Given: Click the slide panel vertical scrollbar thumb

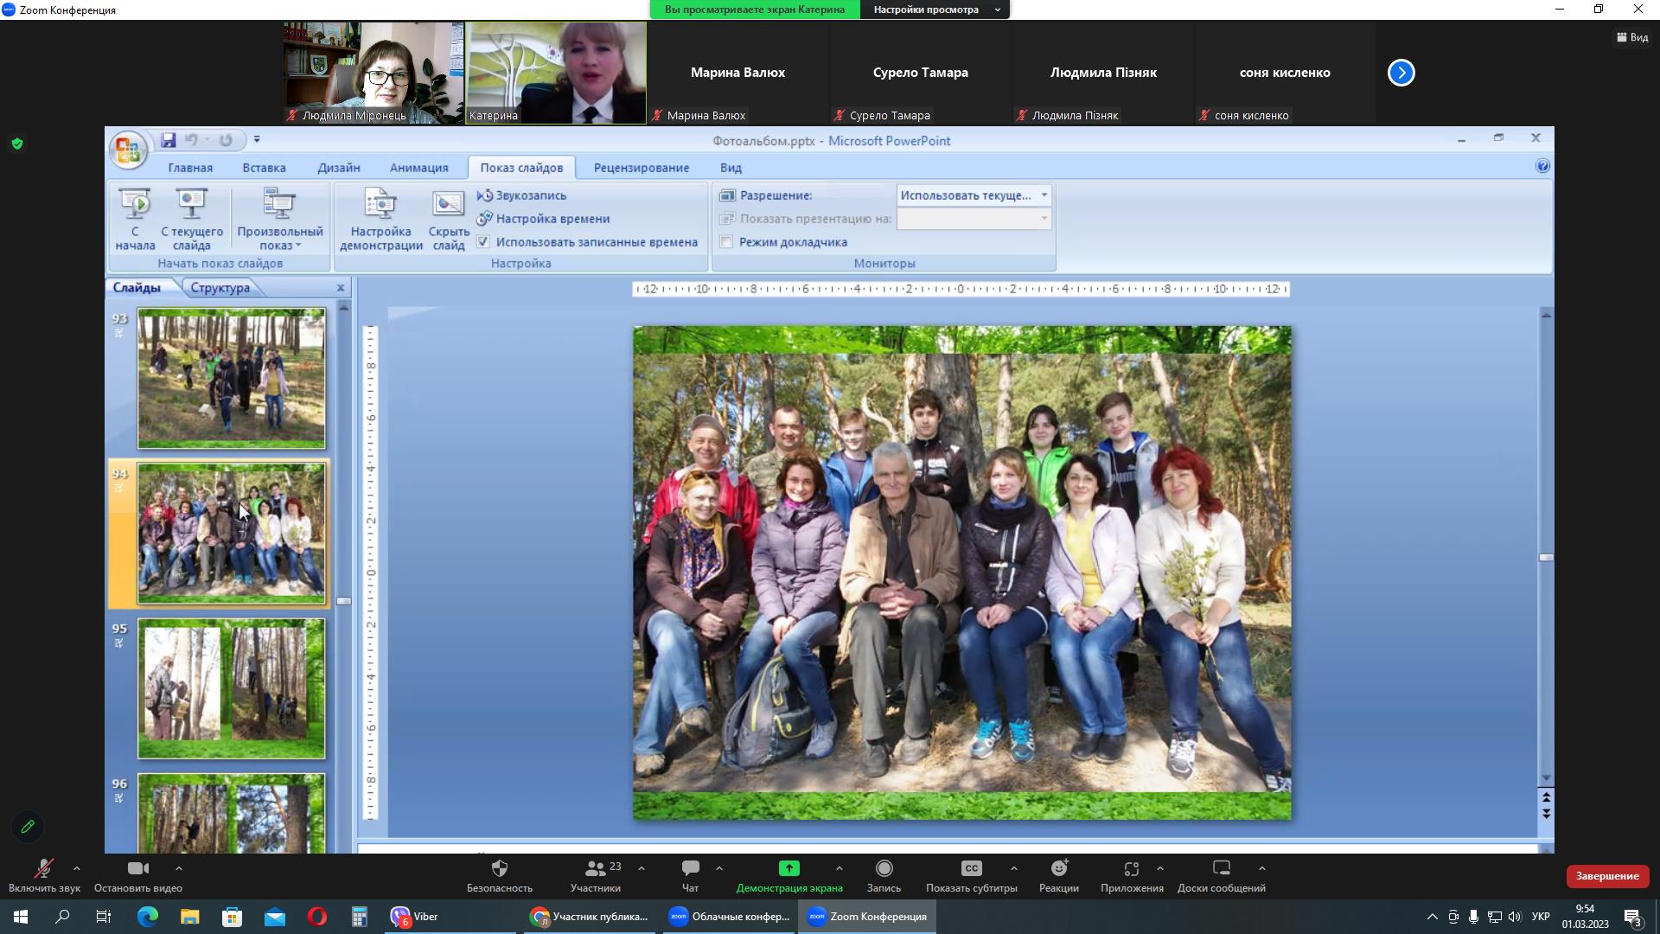Looking at the screenshot, I should click(344, 601).
